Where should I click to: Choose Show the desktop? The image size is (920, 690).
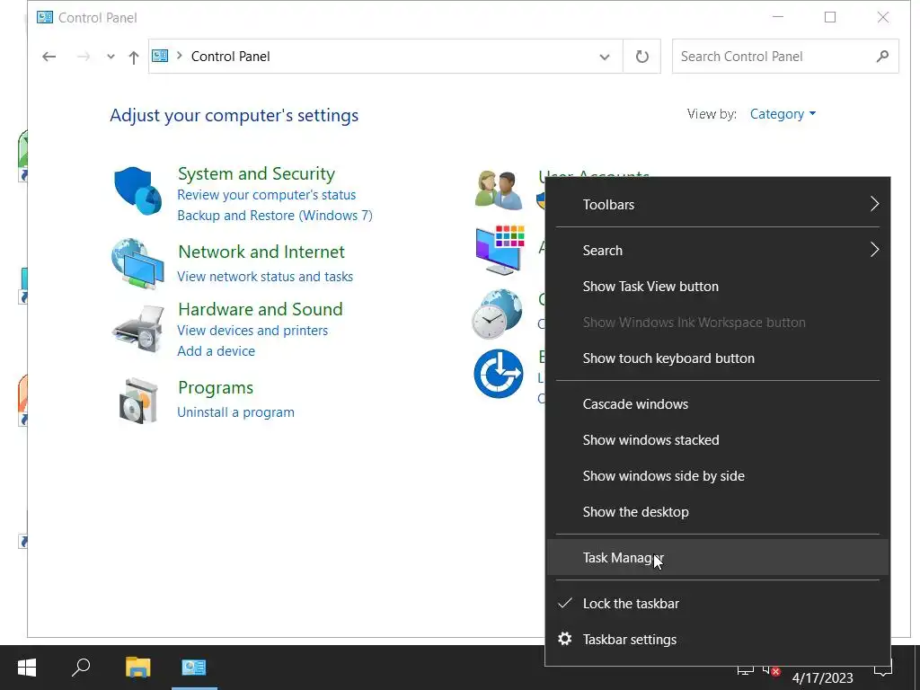pyautogui.click(x=718, y=511)
